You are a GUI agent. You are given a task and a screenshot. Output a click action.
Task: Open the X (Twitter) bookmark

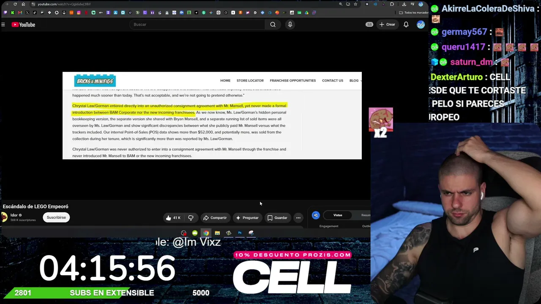(x=27, y=13)
